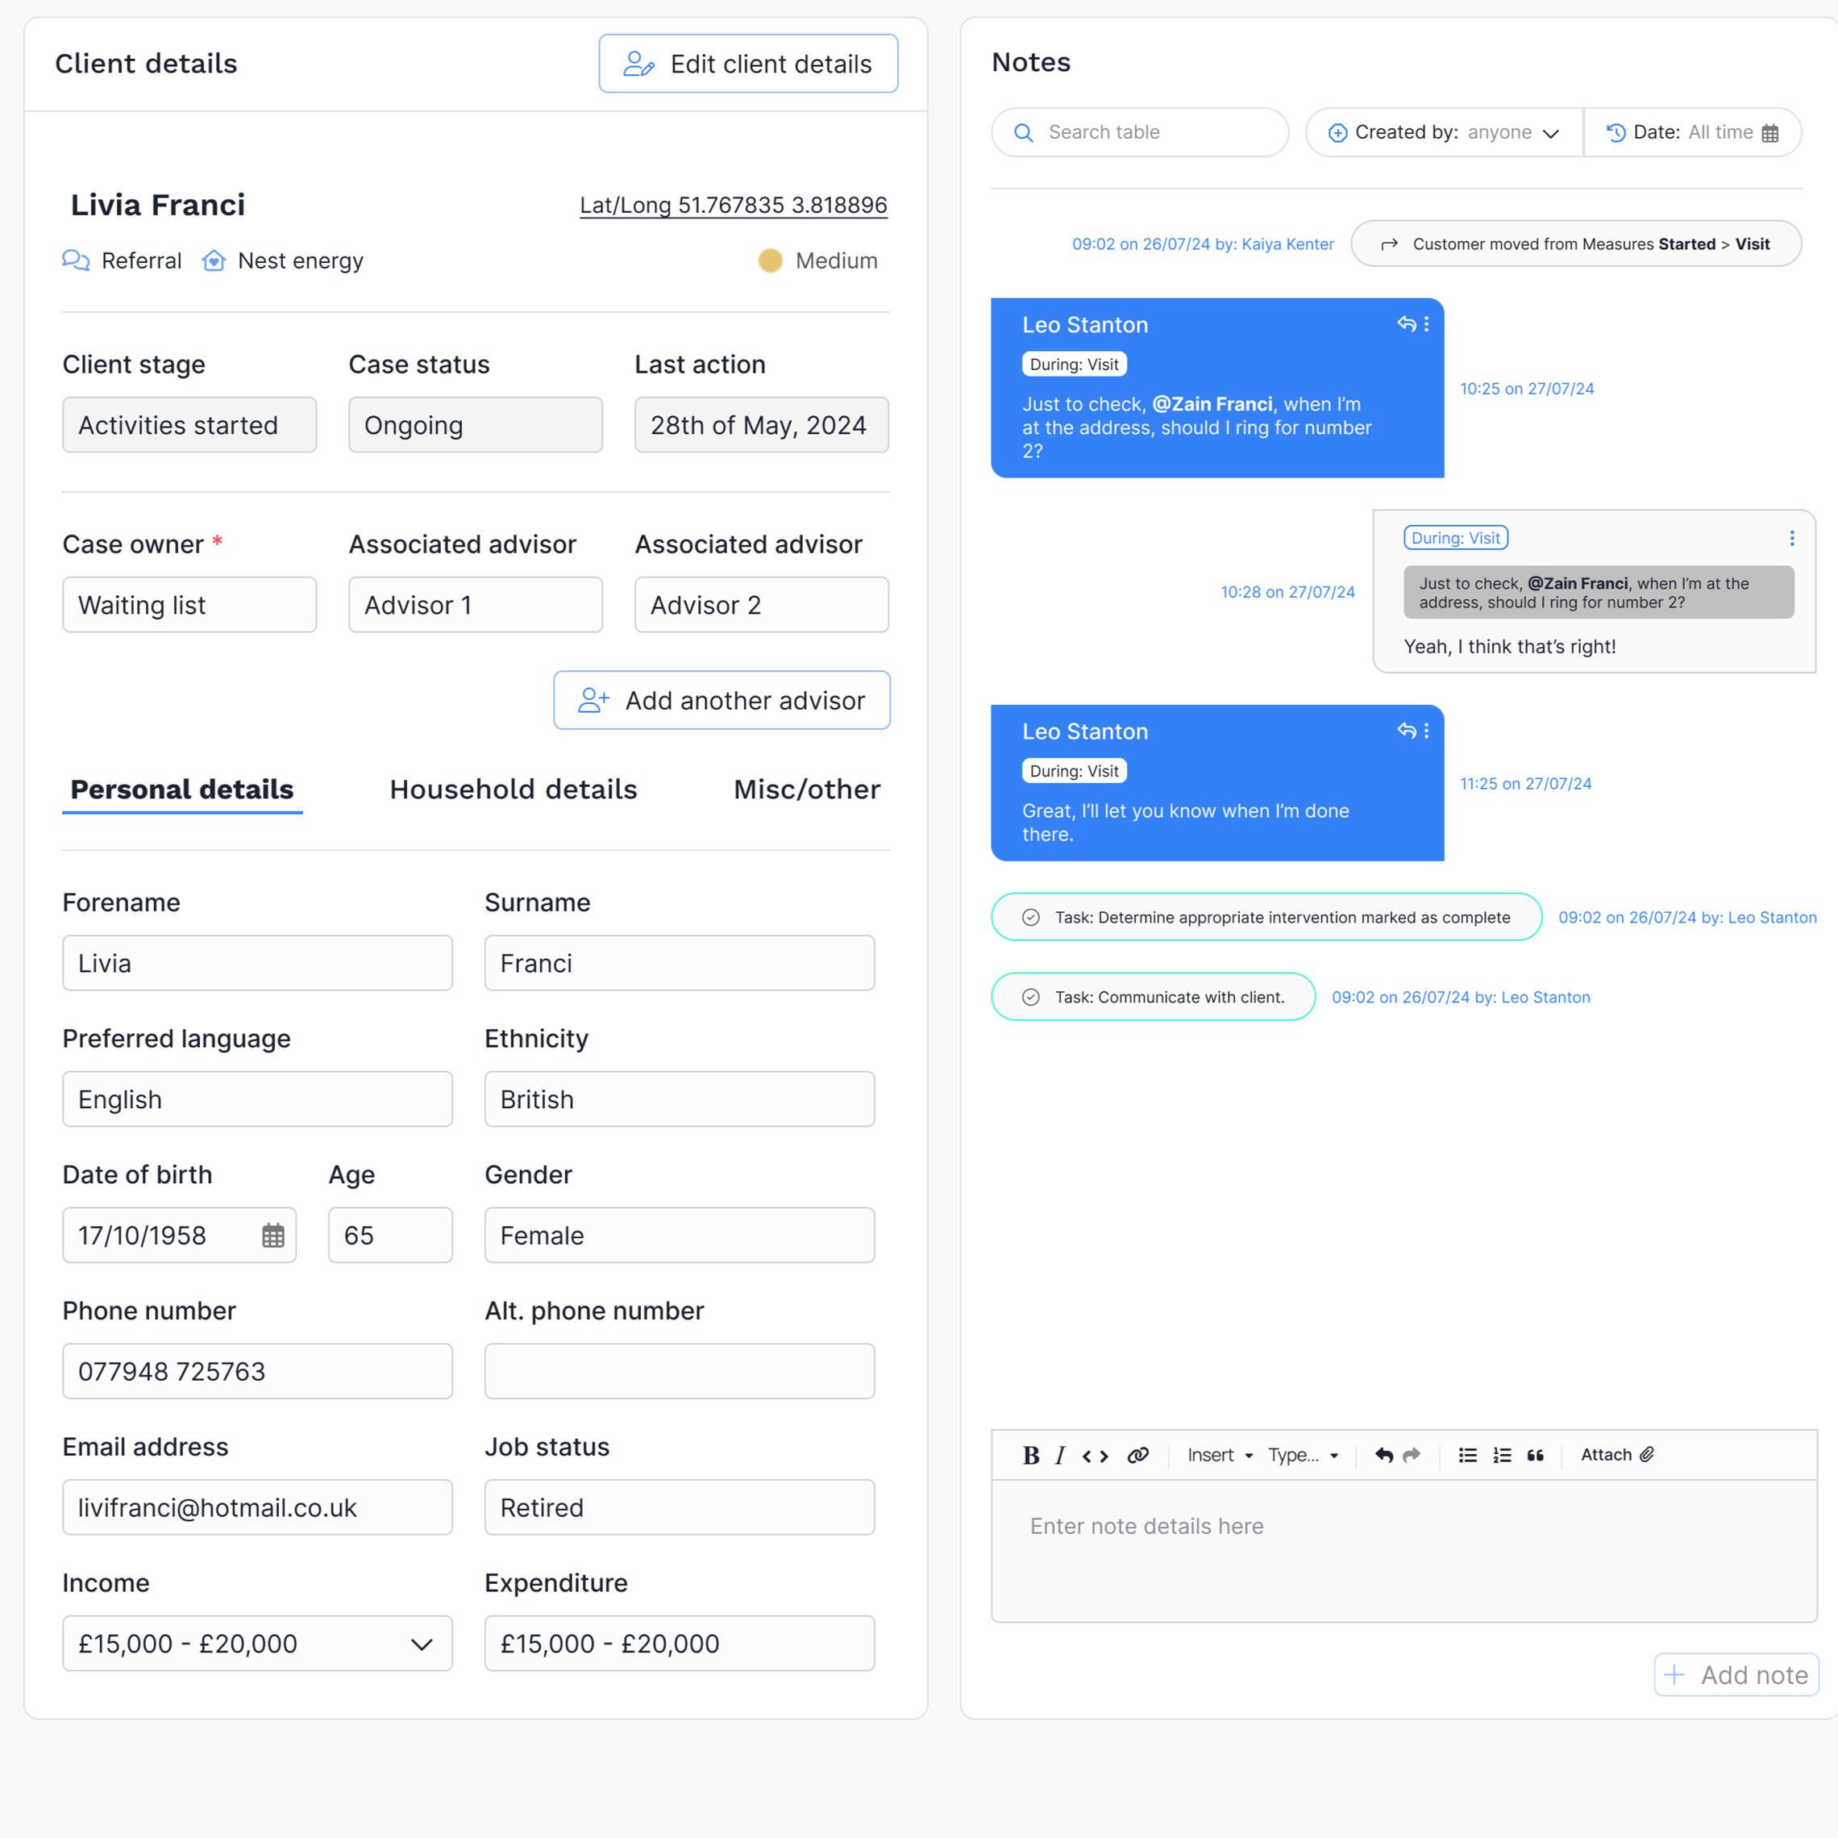Click the bulleted list icon
This screenshot has width=1838, height=1838.
click(x=1467, y=1454)
